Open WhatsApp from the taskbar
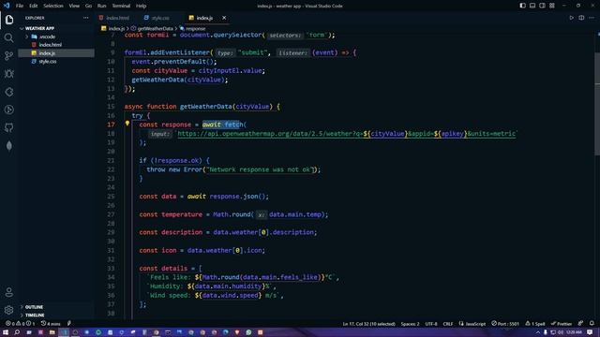 [x=248, y=332]
